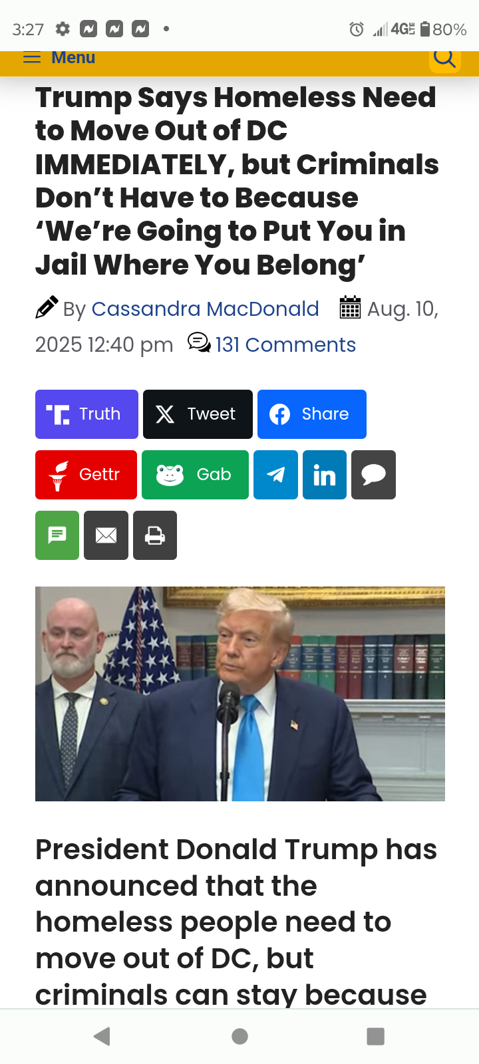Tap the LinkedIn share icon

pos(325,475)
